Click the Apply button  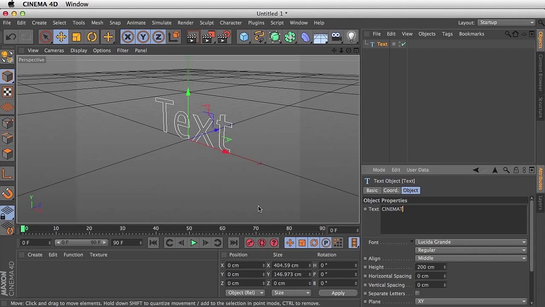[338, 293]
